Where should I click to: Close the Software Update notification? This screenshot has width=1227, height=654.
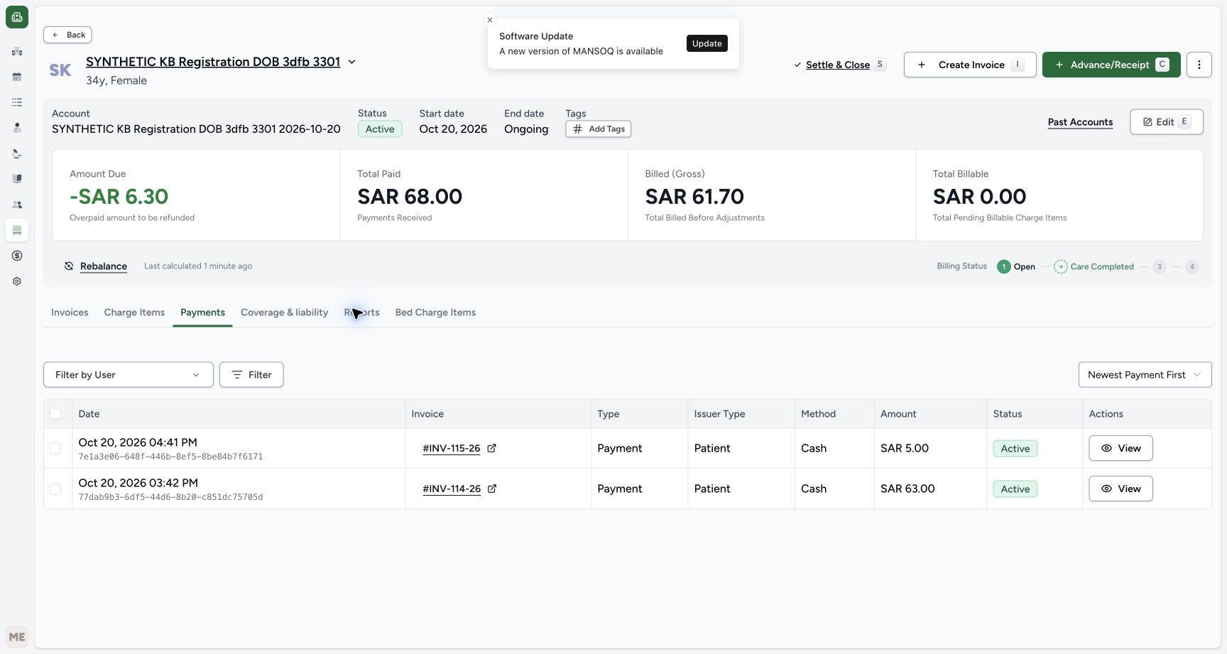click(x=490, y=20)
